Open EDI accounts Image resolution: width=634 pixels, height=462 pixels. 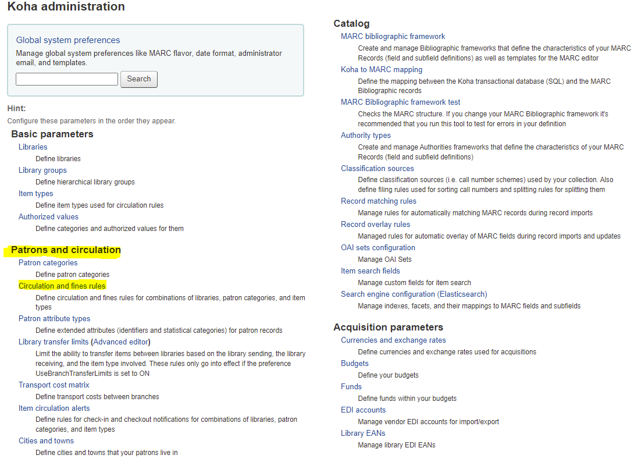363,410
